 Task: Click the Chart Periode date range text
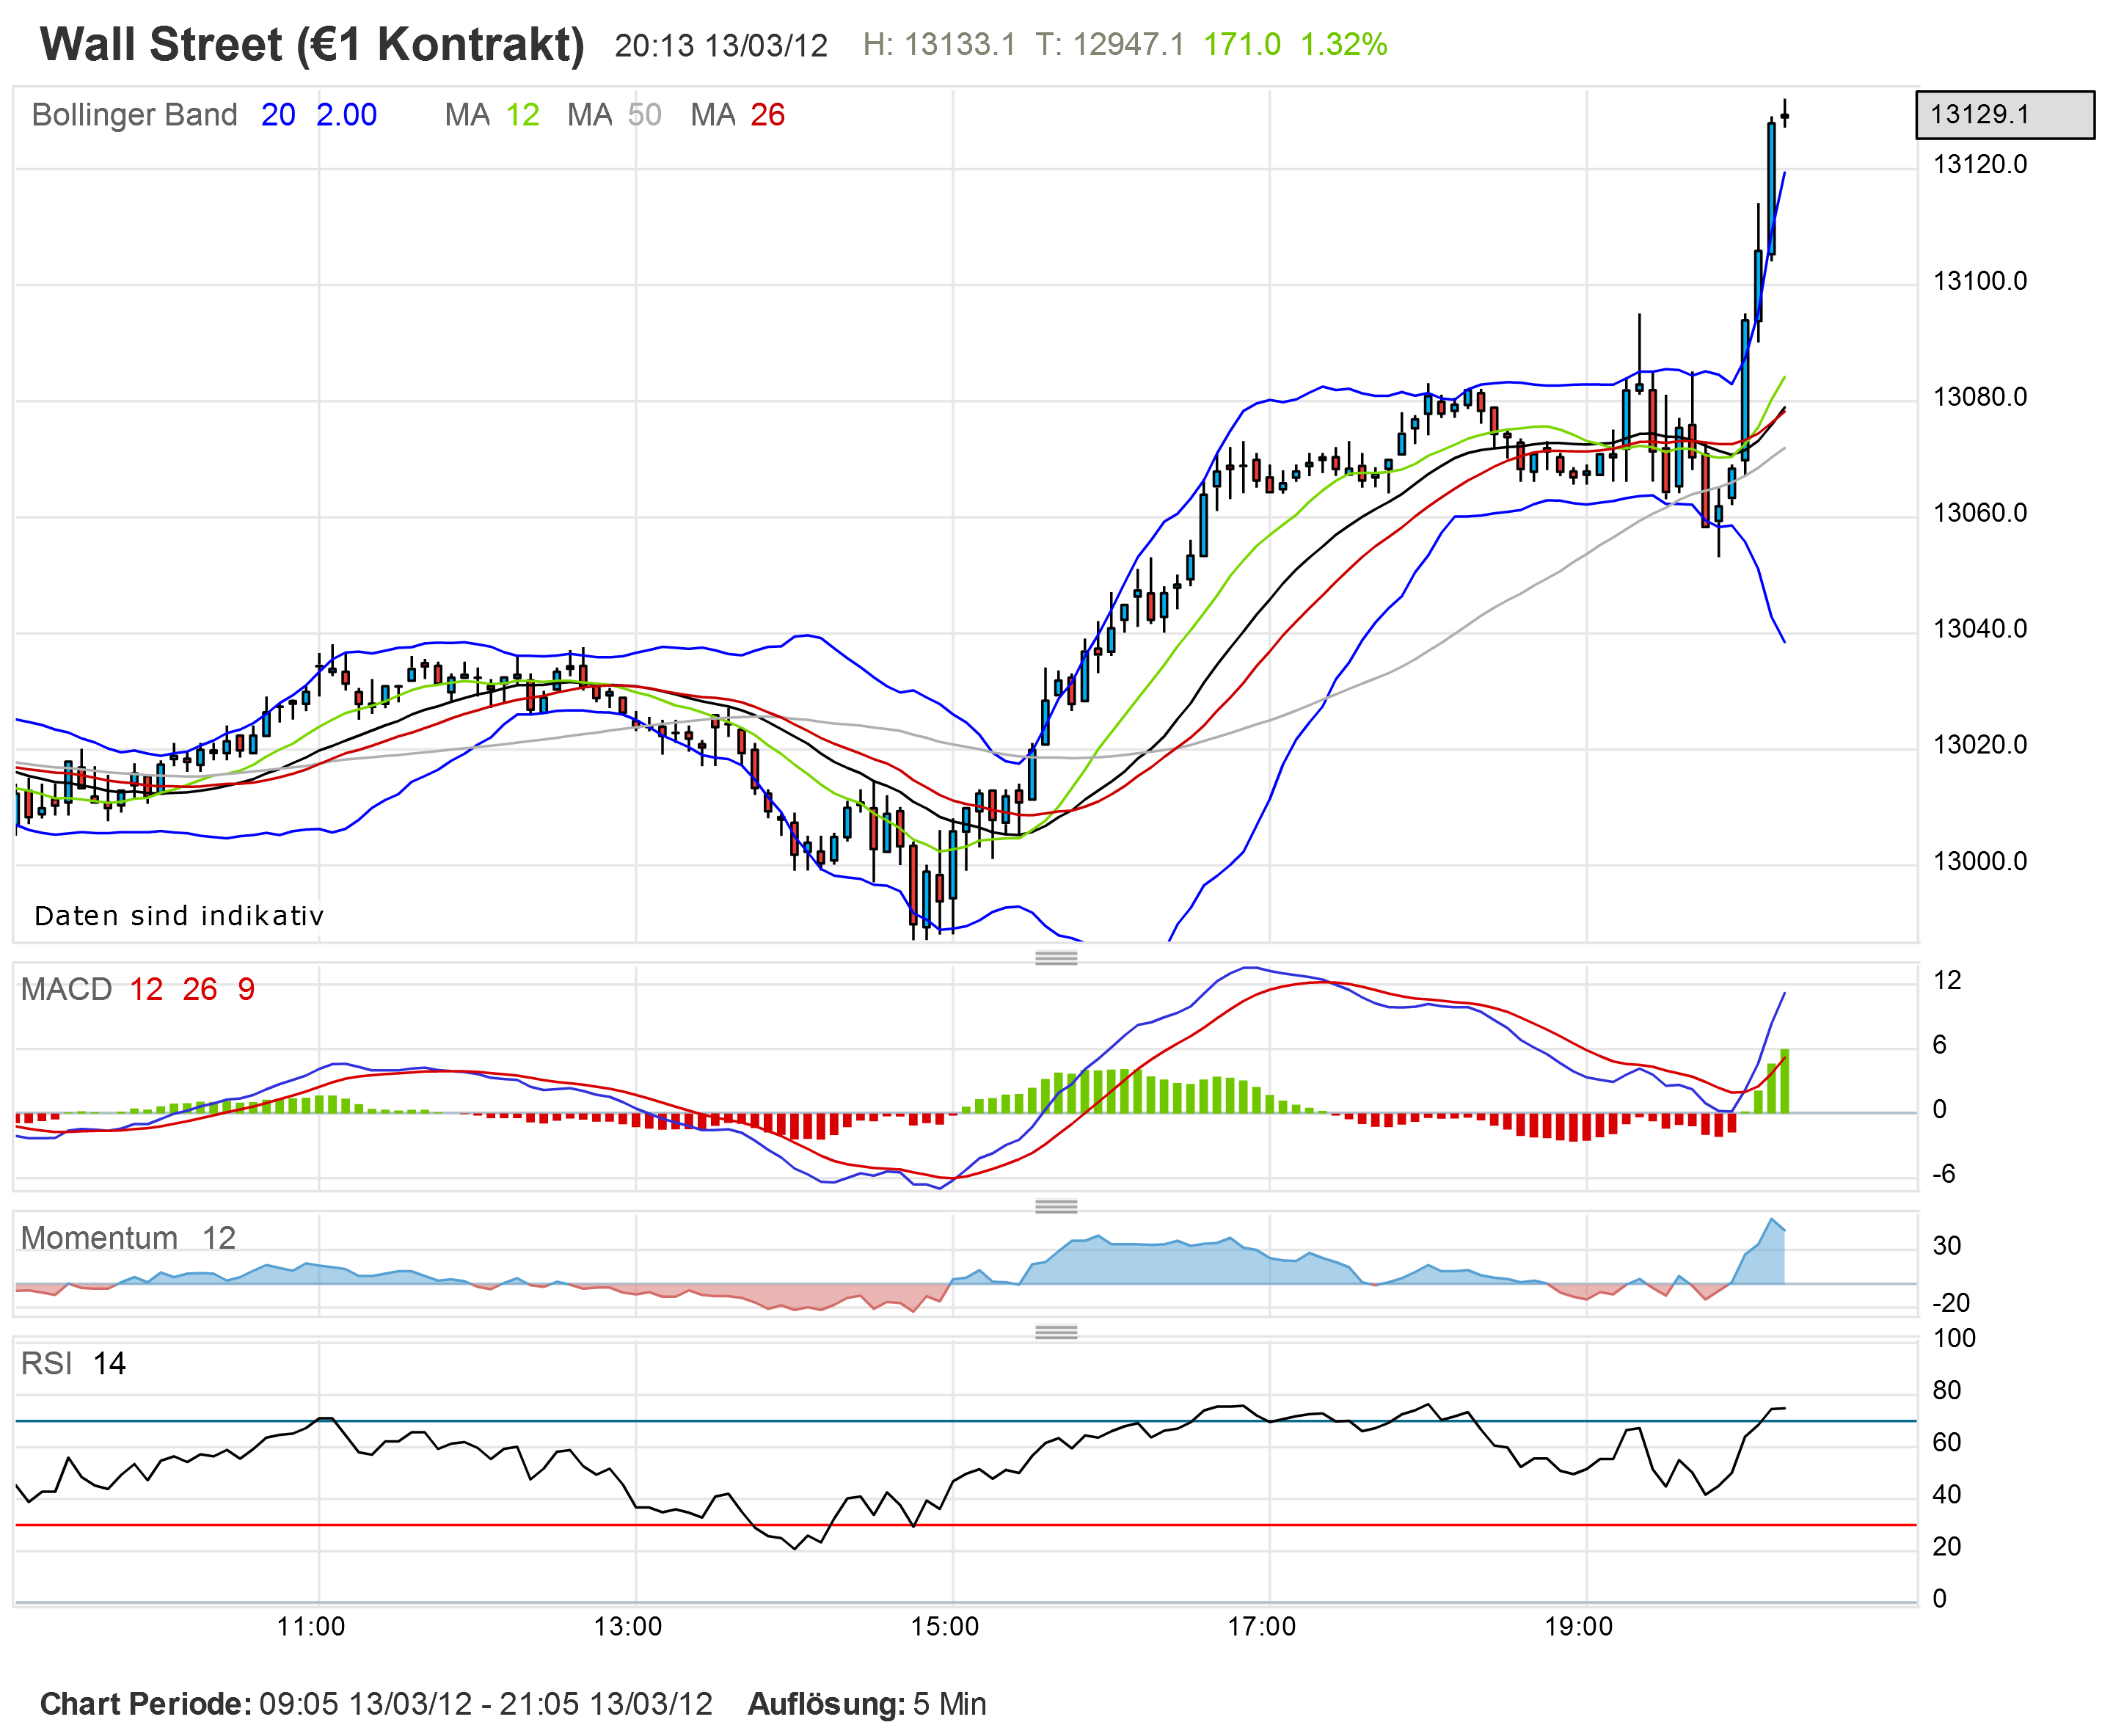pos(485,1704)
